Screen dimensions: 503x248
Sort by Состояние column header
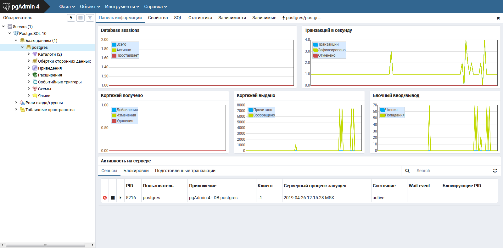click(389, 186)
